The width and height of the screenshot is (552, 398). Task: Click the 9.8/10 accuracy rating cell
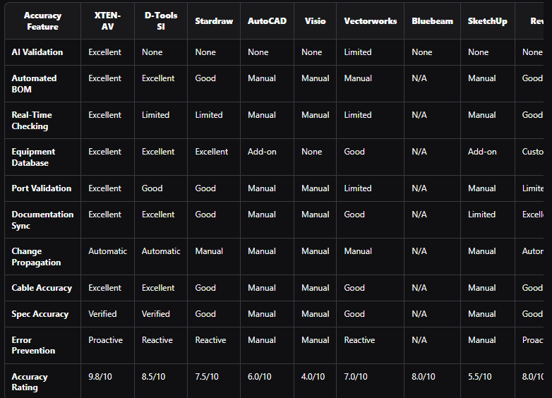tap(101, 377)
